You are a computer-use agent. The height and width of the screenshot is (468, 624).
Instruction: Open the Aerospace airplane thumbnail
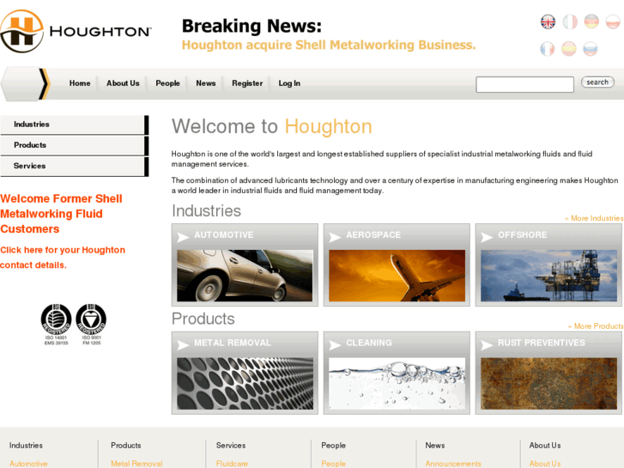point(397,276)
